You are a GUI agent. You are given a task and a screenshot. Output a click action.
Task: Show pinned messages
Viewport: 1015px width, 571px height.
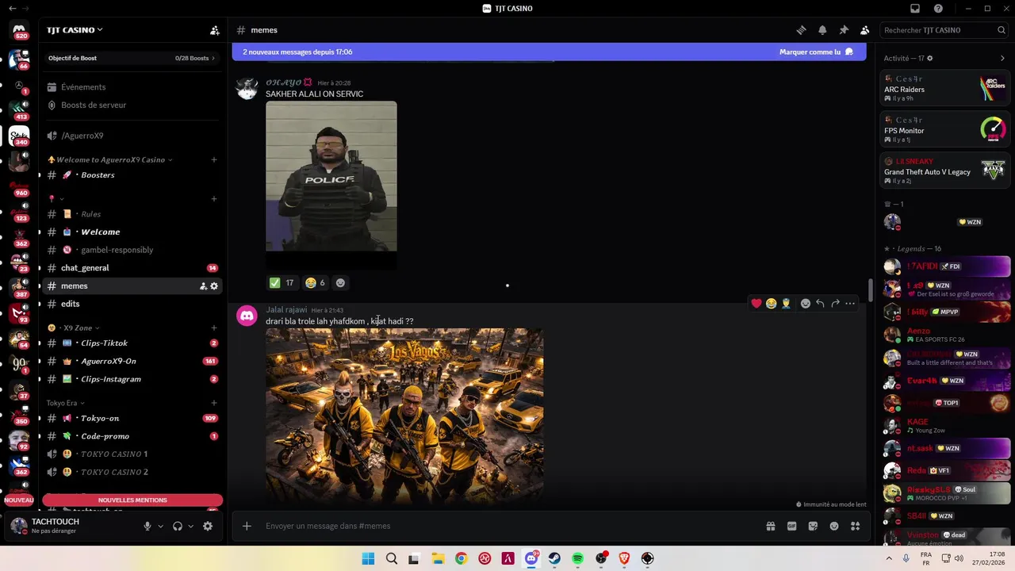pyautogui.click(x=844, y=30)
